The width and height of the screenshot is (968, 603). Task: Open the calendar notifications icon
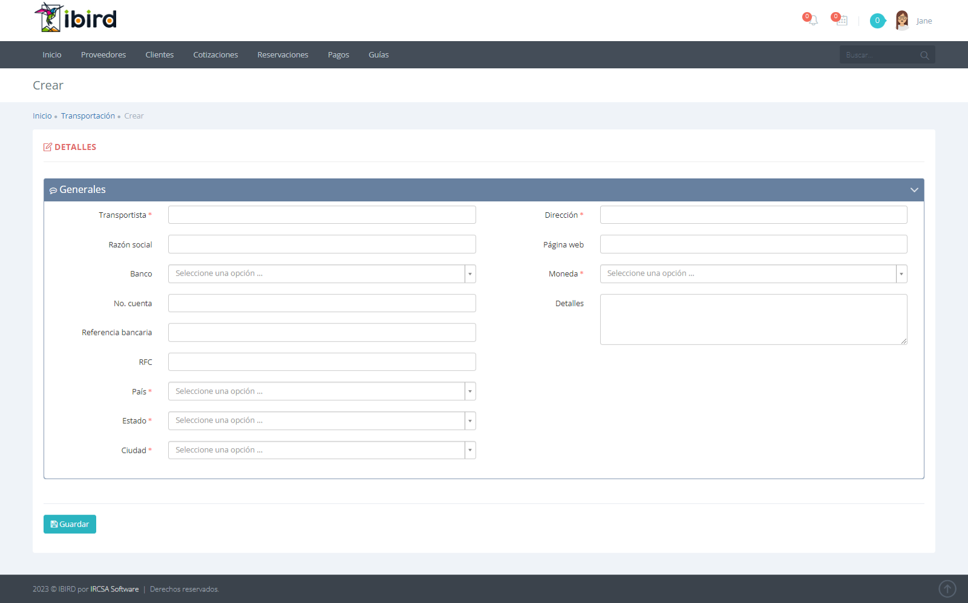tap(842, 21)
